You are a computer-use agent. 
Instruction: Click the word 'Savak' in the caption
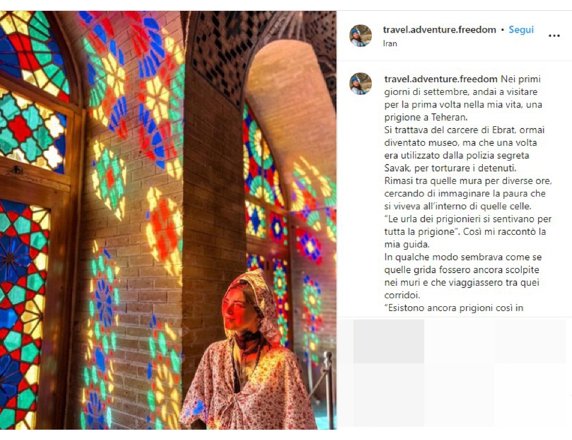[398, 168]
